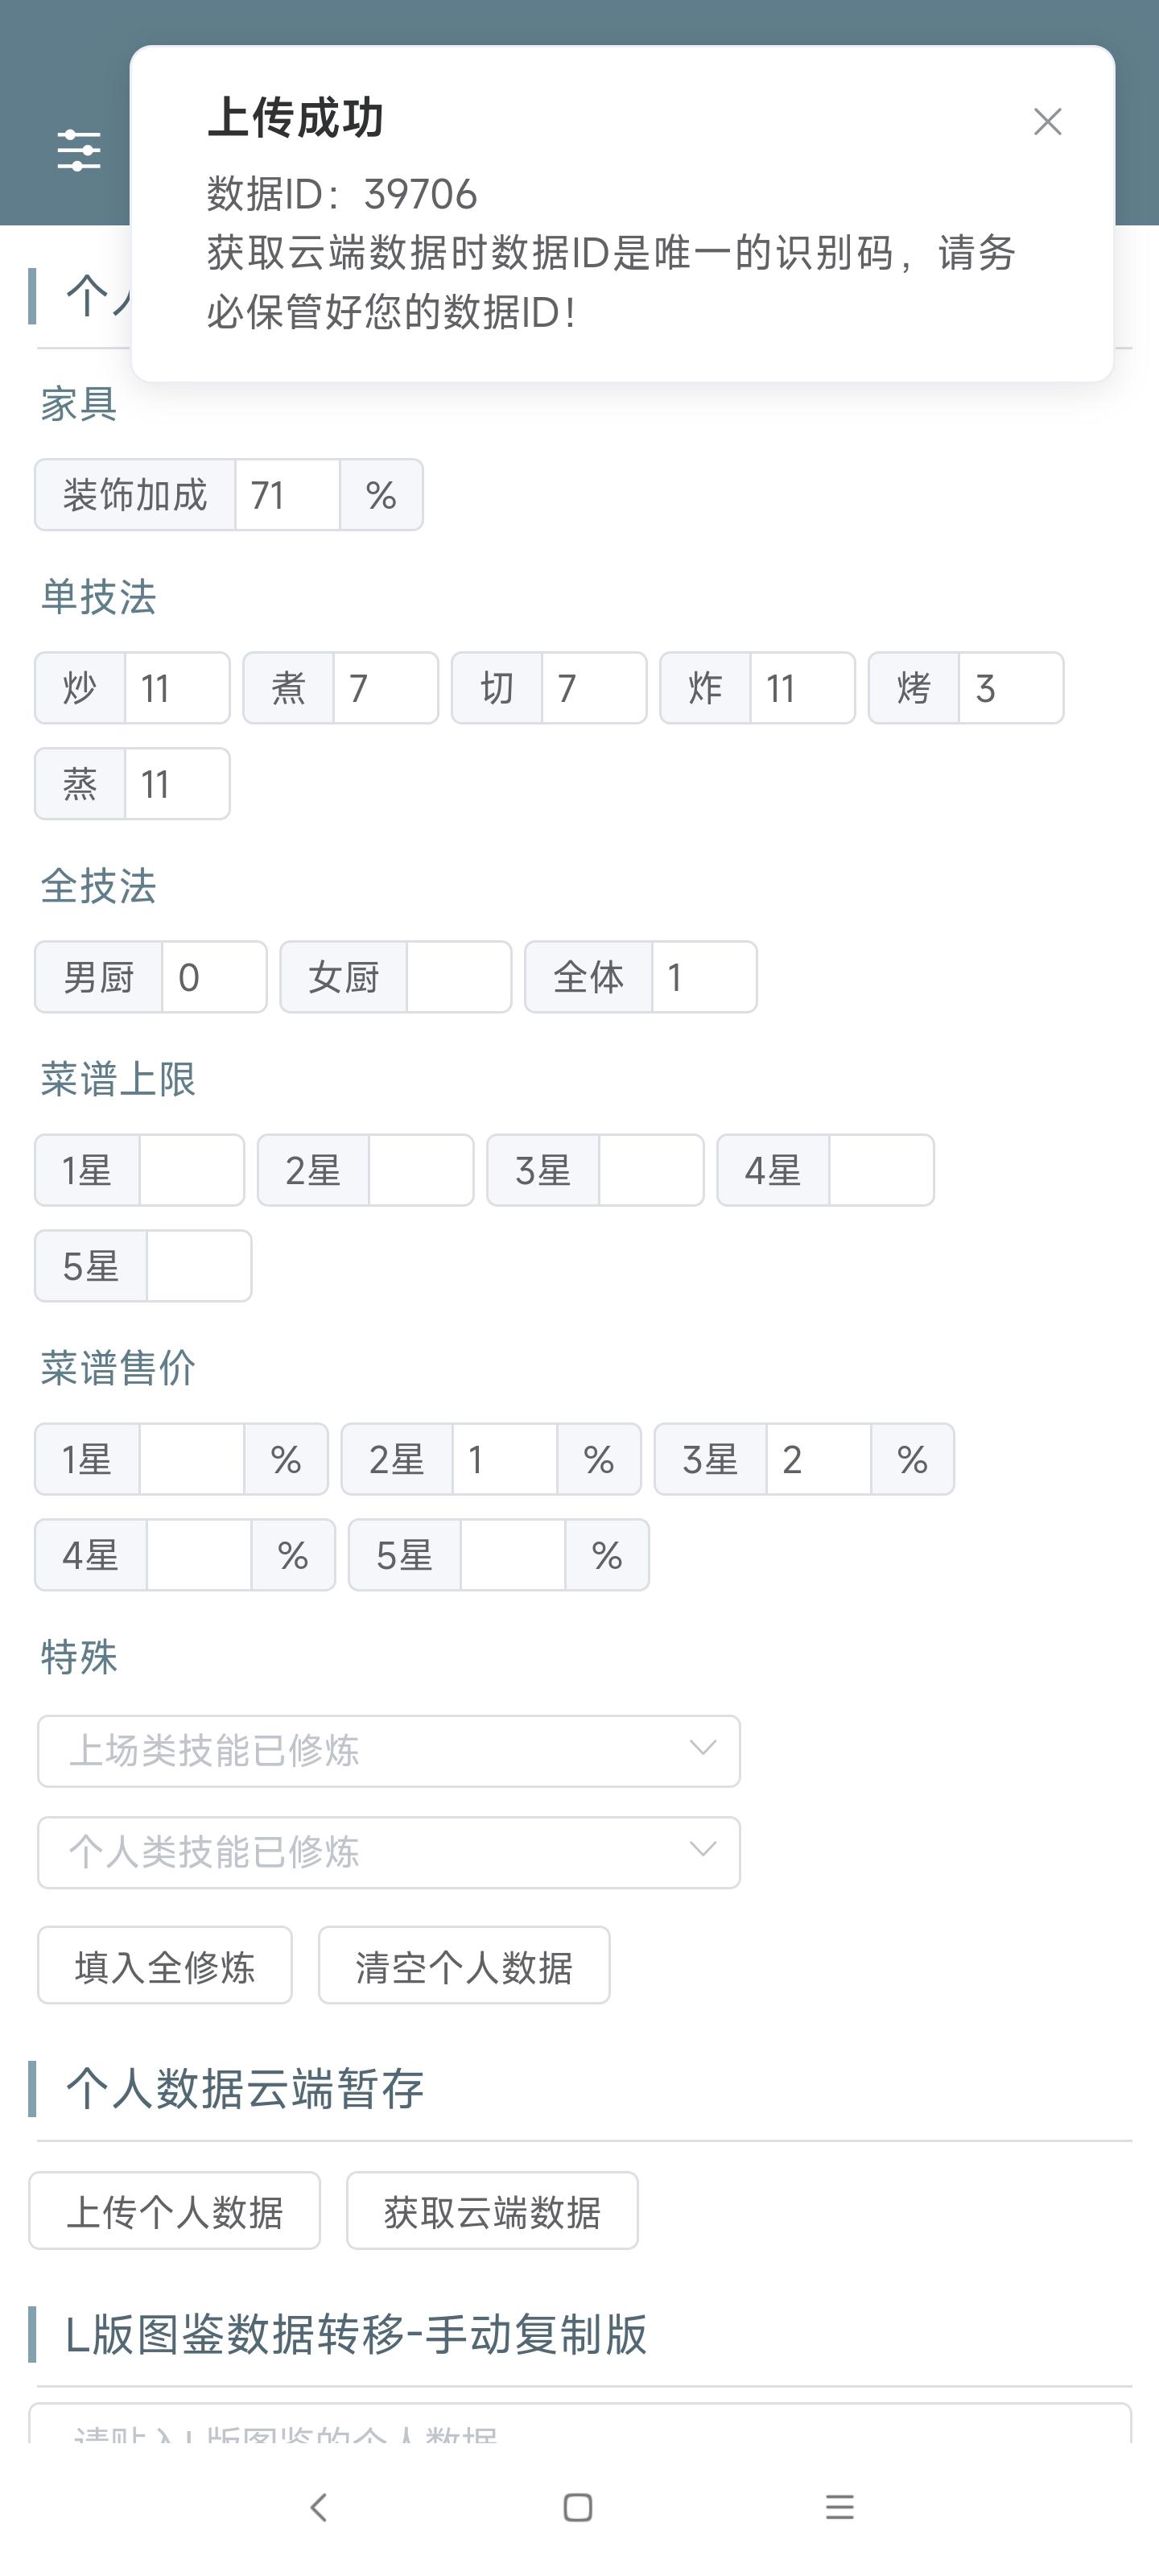Focus the 装饰加成 percentage input field
The image size is (1159, 2576).
pyautogui.click(x=287, y=495)
